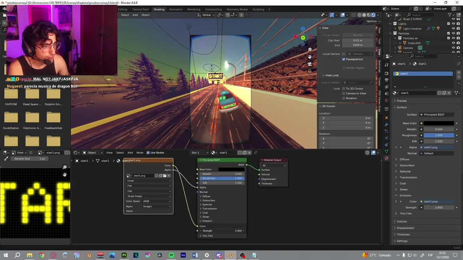Expand the Cube.045 outliner item
The height and width of the screenshot is (260, 463).
point(400,43)
